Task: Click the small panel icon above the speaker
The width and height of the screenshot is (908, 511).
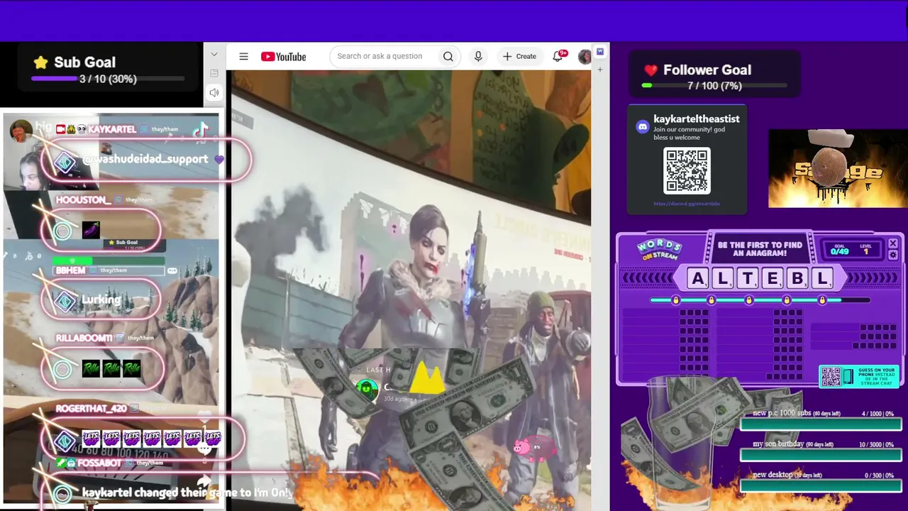Action: pos(214,73)
